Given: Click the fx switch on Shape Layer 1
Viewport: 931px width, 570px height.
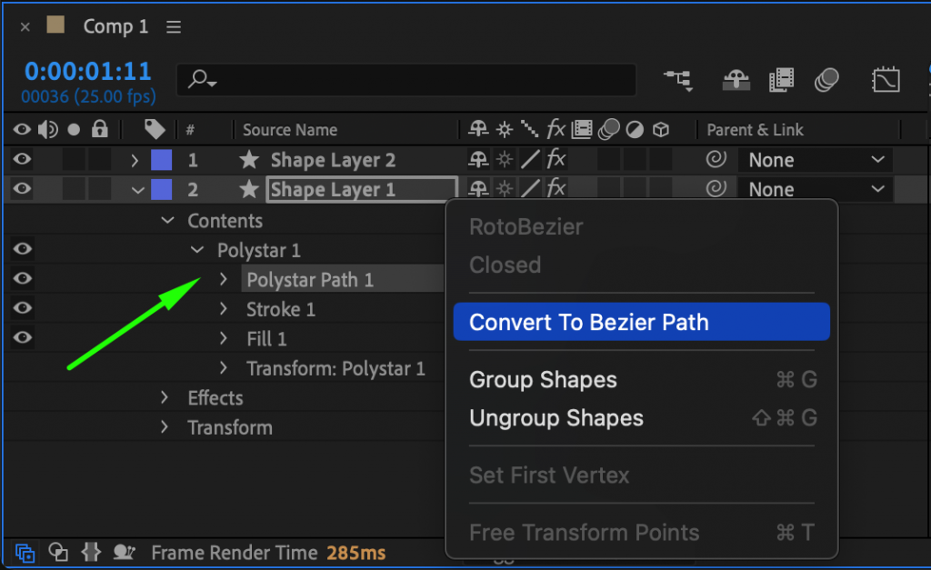Looking at the screenshot, I should [554, 189].
